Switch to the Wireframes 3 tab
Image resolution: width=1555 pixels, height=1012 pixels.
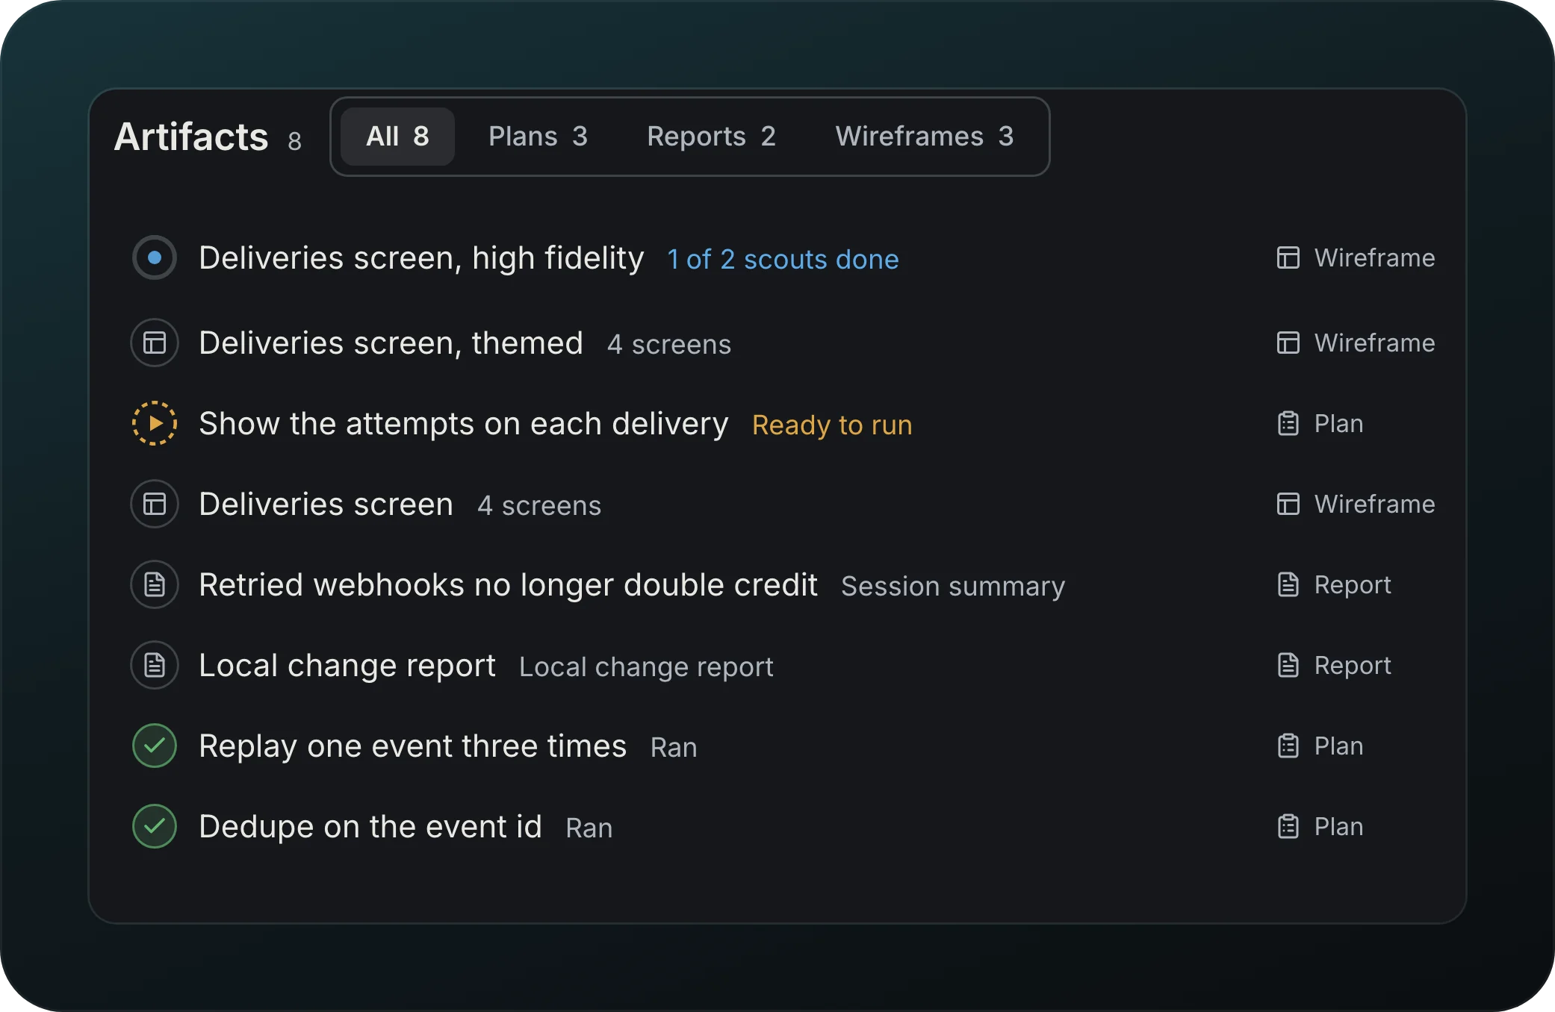(925, 137)
